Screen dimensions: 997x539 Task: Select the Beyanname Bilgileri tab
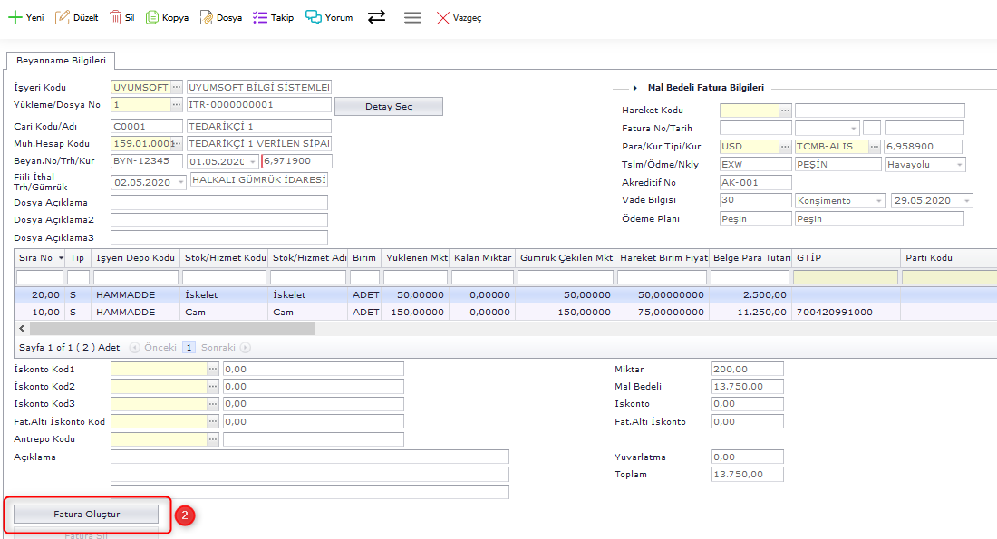tap(61, 61)
